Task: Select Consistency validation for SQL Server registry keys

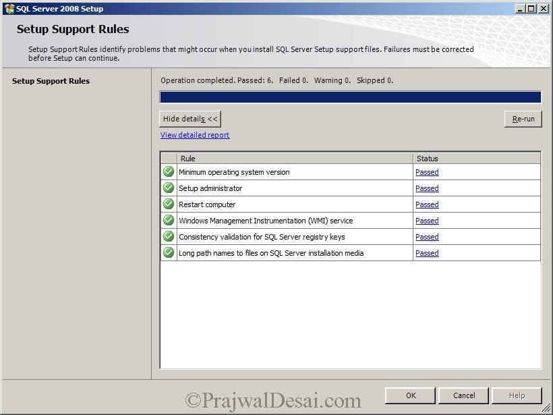Action: point(262,237)
